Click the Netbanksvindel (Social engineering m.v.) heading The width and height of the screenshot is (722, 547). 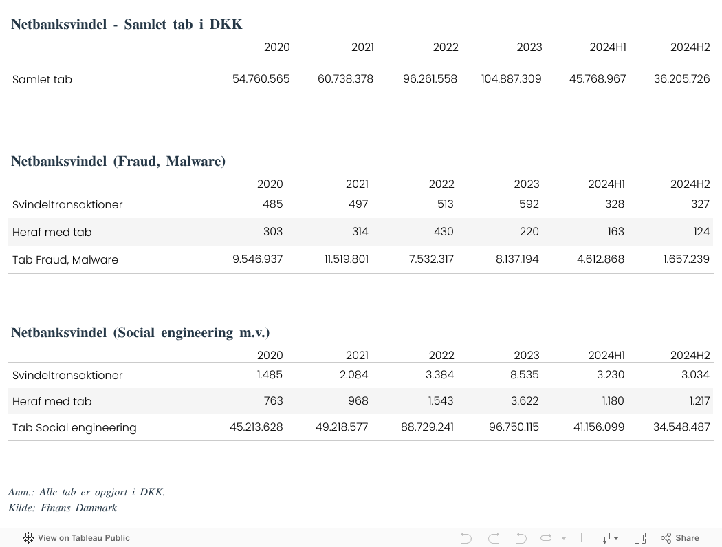(140, 332)
